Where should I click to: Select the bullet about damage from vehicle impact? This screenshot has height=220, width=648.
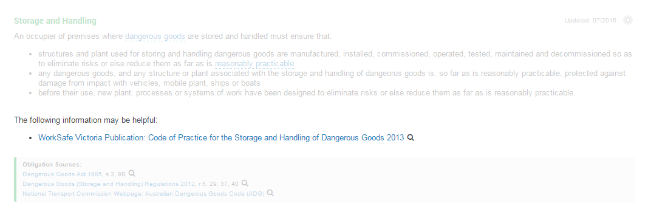pos(332,78)
